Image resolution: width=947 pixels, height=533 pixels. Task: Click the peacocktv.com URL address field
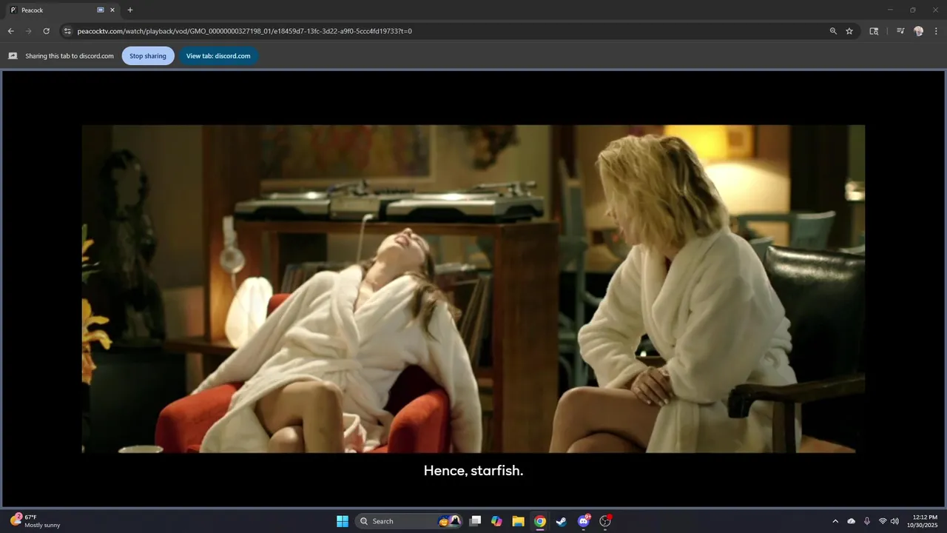(x=444, y=31)
